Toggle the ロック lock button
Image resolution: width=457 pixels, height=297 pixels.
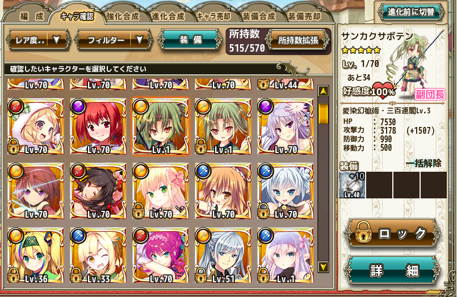(392, 234)
